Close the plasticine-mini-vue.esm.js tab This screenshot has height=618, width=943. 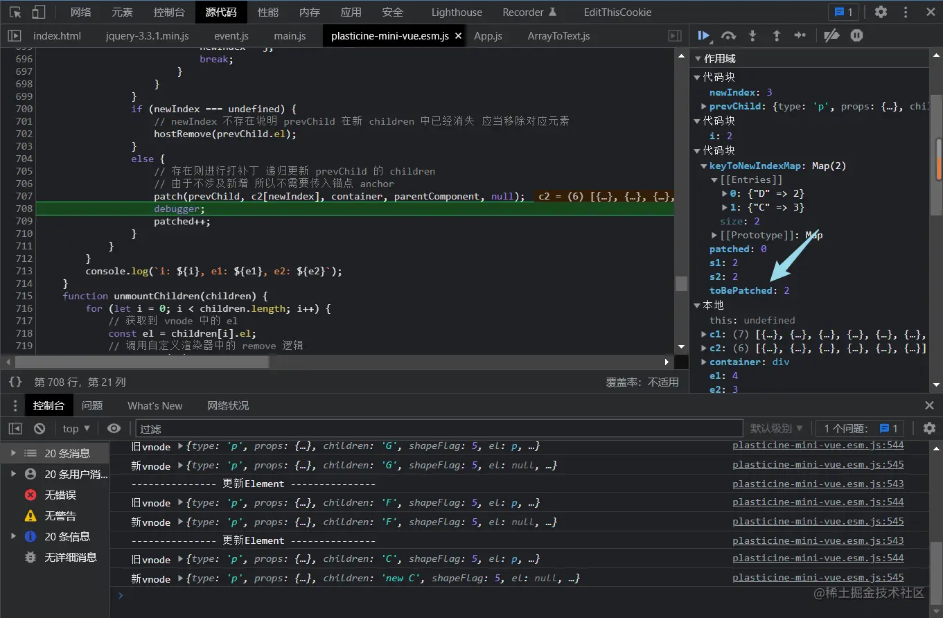(458, 36)
